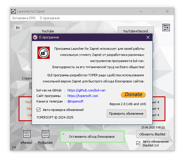The width and height of the screenshot is (184, 159).
Task: Click the "MyBlacklist" caption text
Action: click(x=45, y=143)
